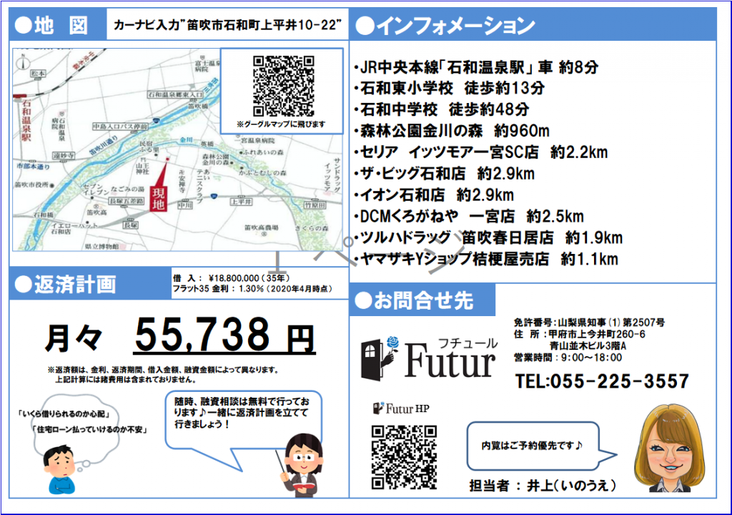The width and height of the screenshot is (732, 515).
Task: Click the map compass north icon
Action: pos(24,62)
